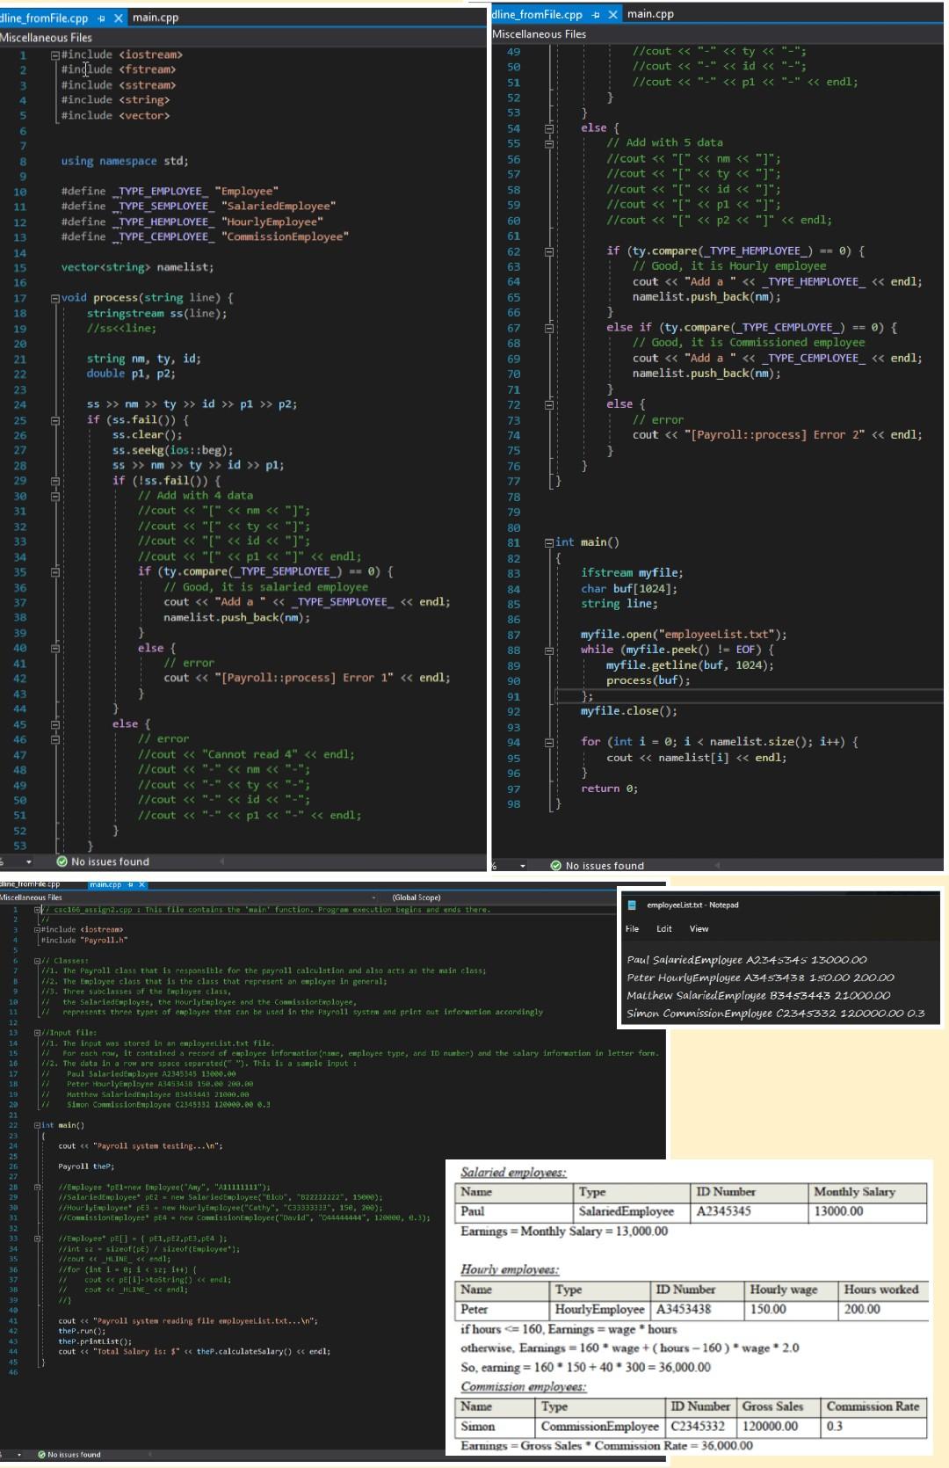The width and height of the screenshot is (949, 1468).
Task: Click 'using namespace std;' on line 8
Action: click(125, 161)
